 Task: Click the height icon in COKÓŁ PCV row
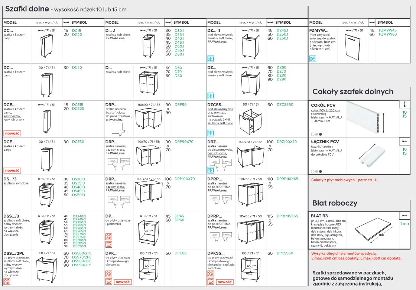404,104
